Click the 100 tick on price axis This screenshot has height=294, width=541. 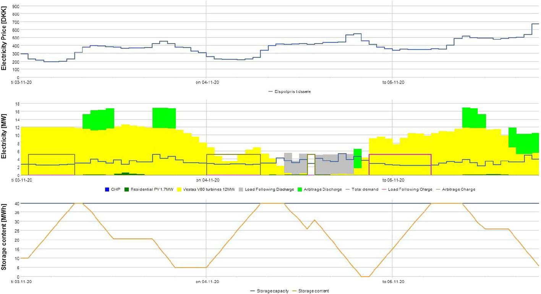16,69
